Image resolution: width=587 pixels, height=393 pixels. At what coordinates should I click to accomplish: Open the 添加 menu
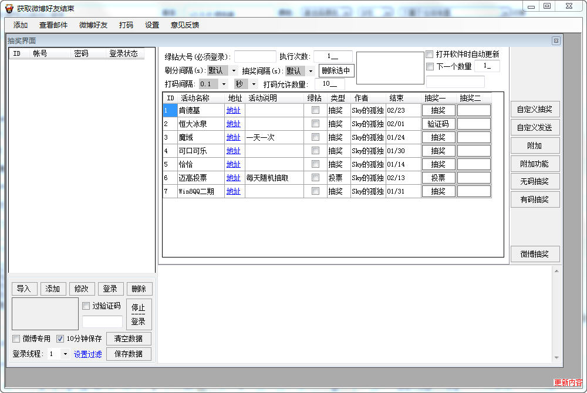(20, 25)
